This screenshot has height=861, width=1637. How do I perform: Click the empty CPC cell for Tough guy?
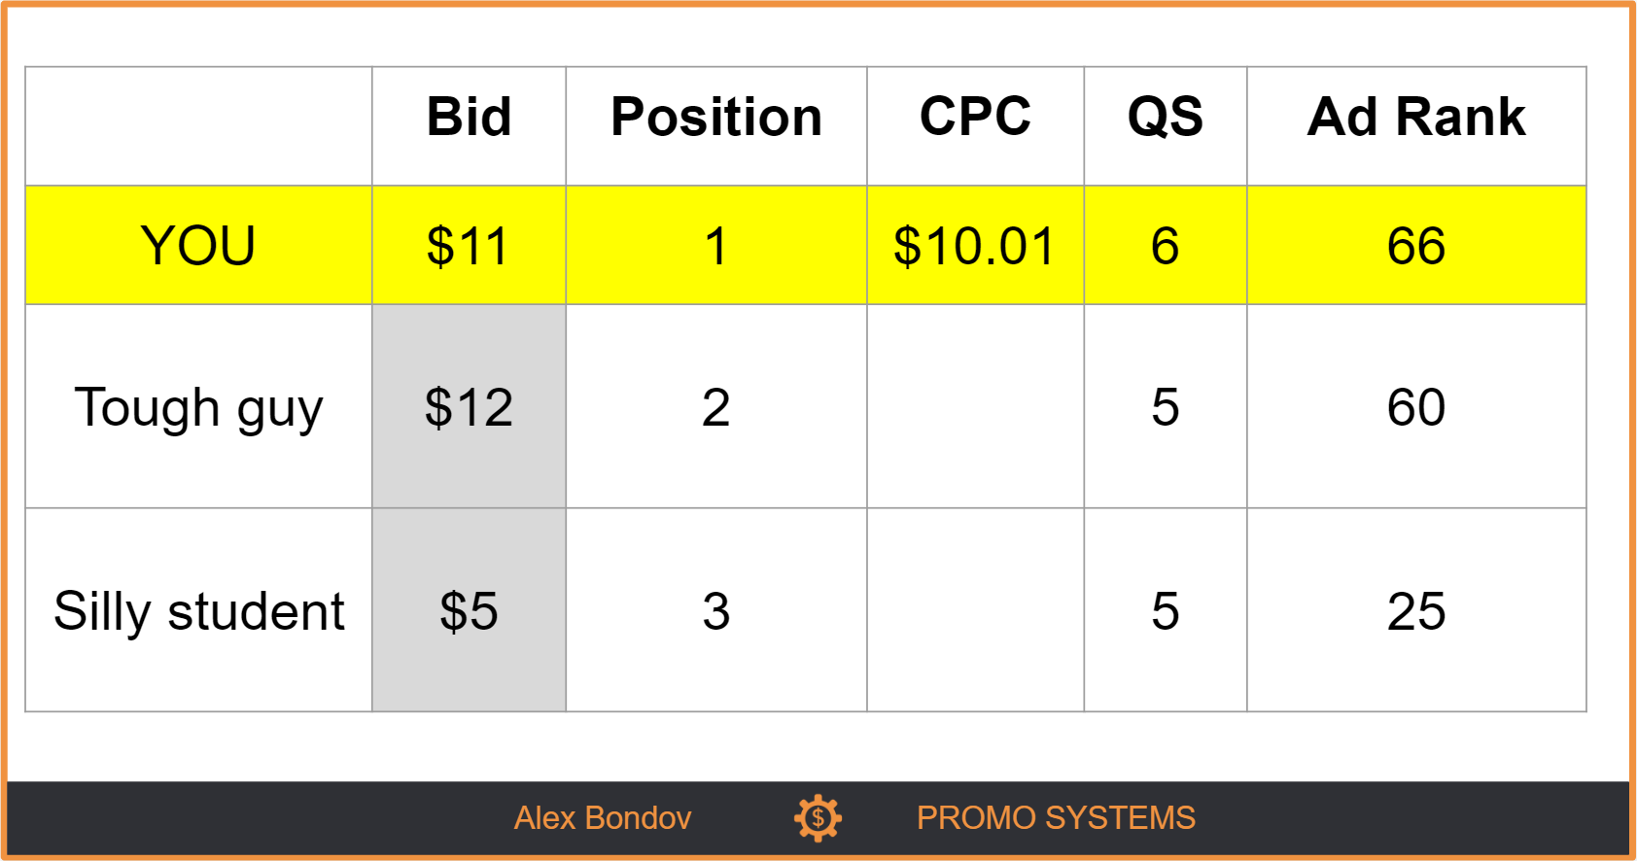point(975,406)
